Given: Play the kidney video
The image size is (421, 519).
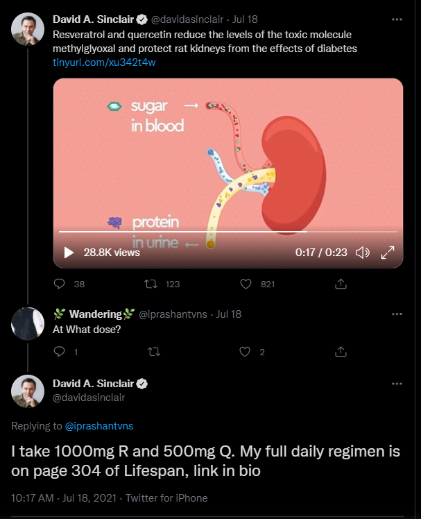Looking at the screenshot, I should 69,253.
